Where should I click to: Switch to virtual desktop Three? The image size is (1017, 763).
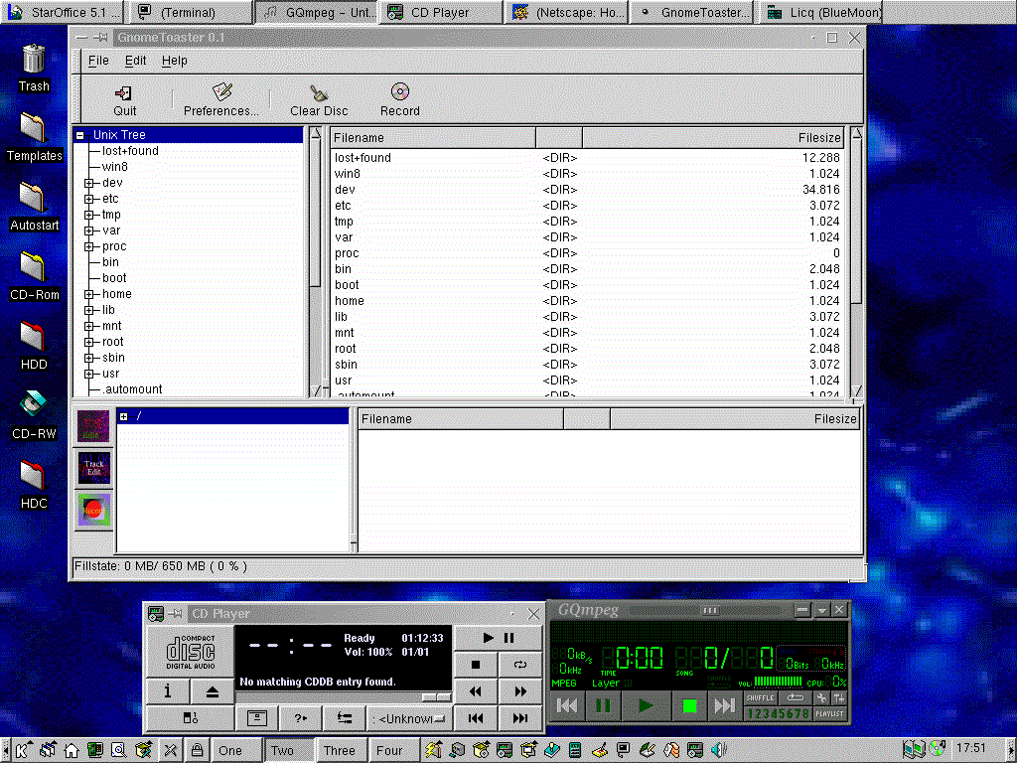pyautogui.click(x=339, y=750)
